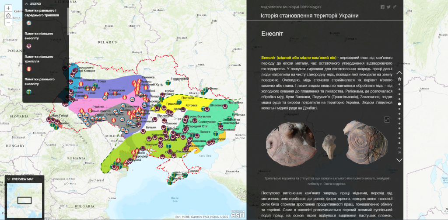
Task: Share the story on Facebook
Action: point(382,7)
